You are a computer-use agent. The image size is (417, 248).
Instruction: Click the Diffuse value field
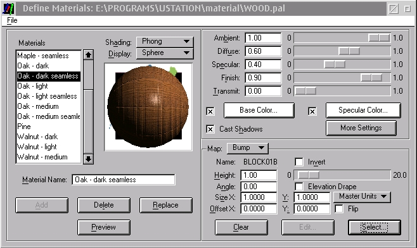[263, 51]
